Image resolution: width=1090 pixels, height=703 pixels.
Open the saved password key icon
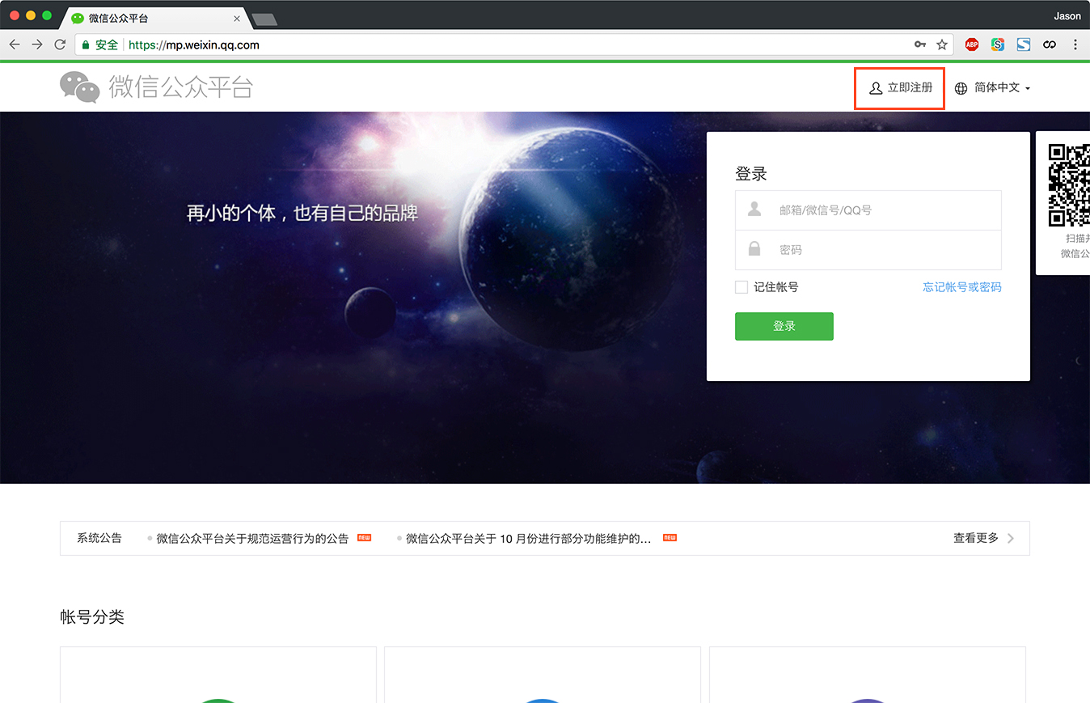coord(920,44)
